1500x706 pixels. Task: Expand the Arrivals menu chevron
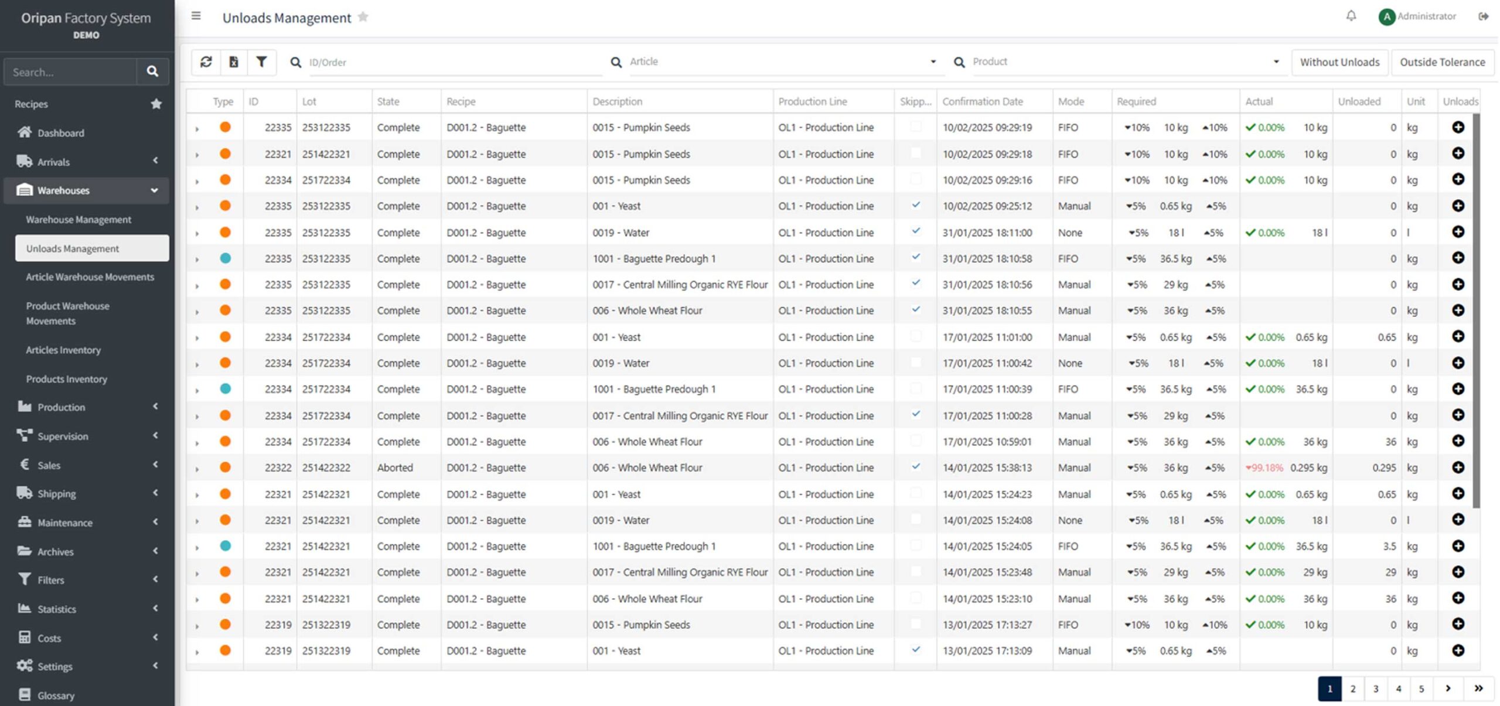coord(155,161)
